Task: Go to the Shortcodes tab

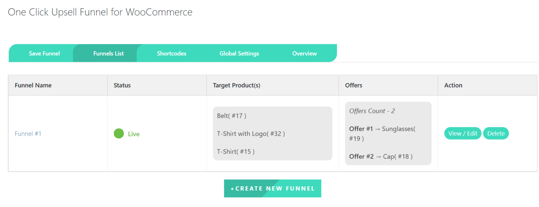Action: pyautogui.click(x=172, y=53)
